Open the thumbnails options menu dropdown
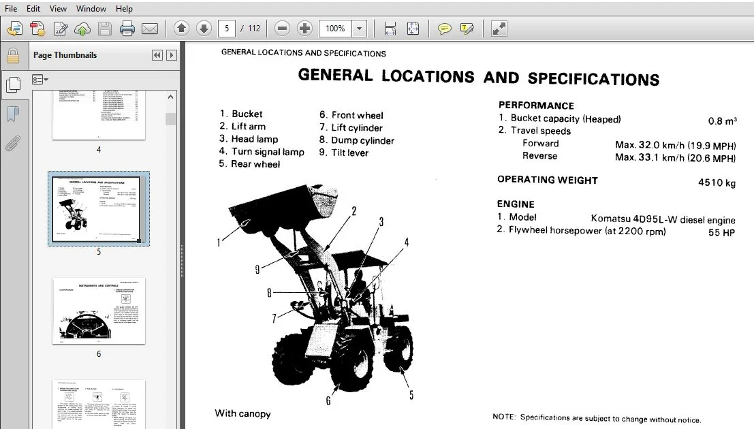Image resolution: width=754 pixels, height=429 pixels. 40,80
